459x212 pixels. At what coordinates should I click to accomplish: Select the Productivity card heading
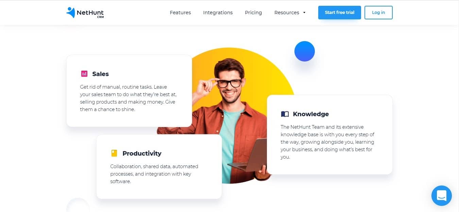[142, 153]
